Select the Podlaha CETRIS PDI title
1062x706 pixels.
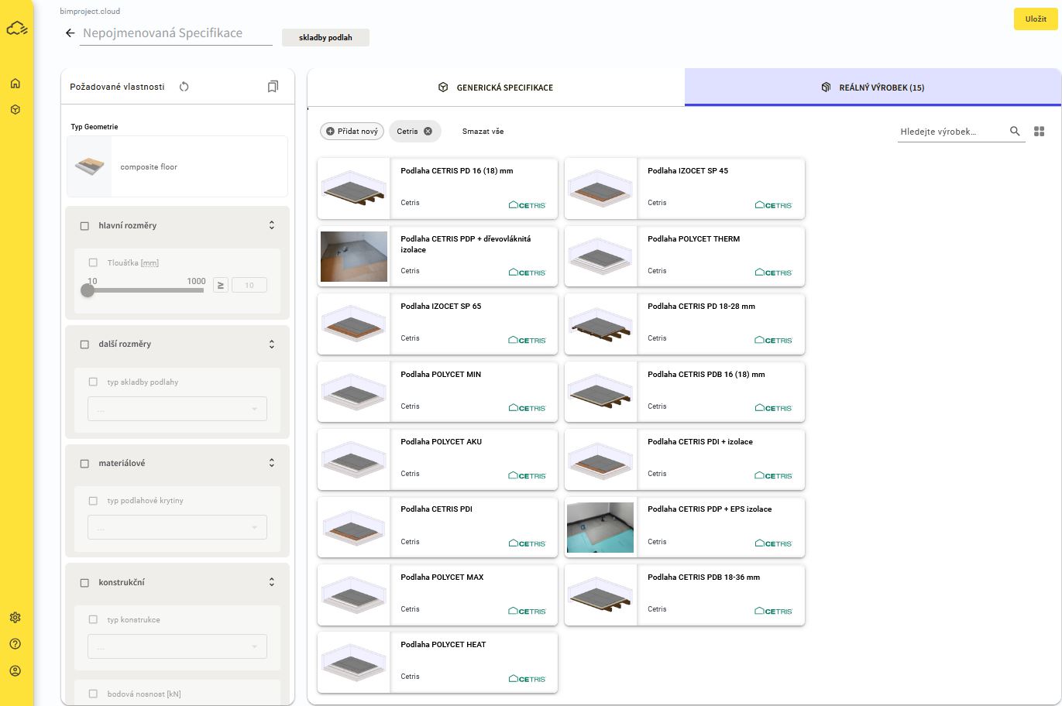[x=436, y=509]
